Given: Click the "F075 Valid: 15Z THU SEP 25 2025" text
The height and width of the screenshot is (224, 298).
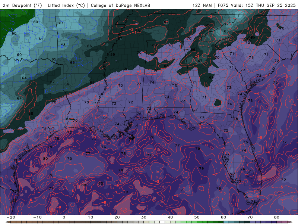Looking at the screenshot, I should click(257, 5).
